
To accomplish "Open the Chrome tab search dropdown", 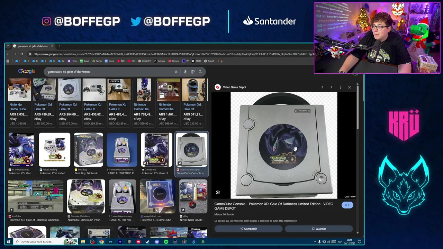I will click(8, 46).
